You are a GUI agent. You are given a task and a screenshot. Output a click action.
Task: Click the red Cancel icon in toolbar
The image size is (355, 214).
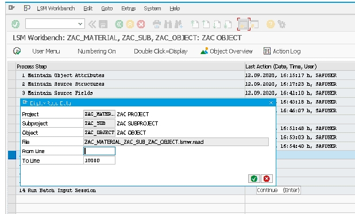[141, 24]
